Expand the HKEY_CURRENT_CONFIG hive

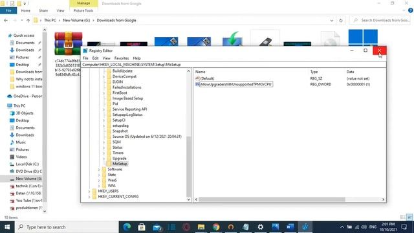(89, 197)
